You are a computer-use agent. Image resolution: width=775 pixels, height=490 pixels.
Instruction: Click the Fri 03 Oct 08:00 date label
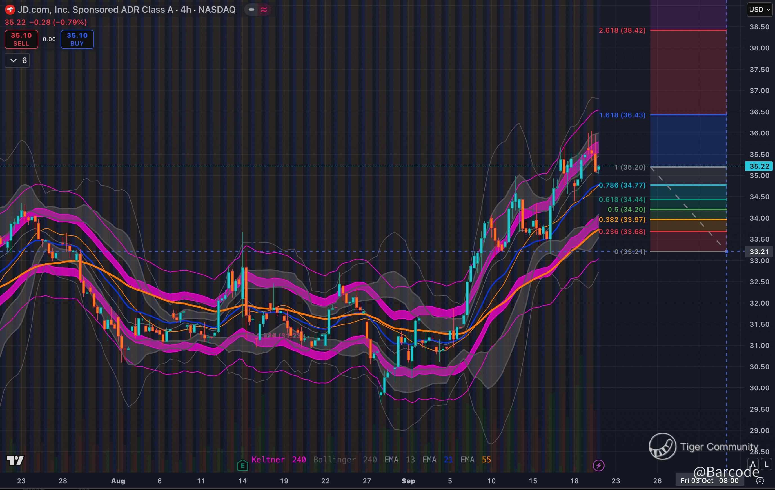point(709,481)
